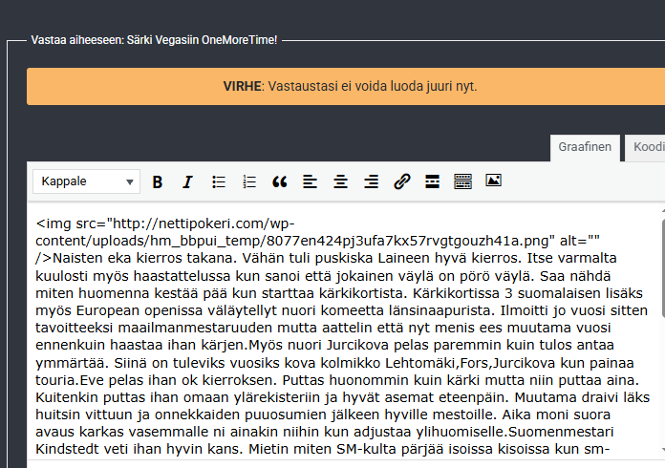665x468 pixels.
Task: Insert an image with the picture icon
Action: [x=493, y=181]
